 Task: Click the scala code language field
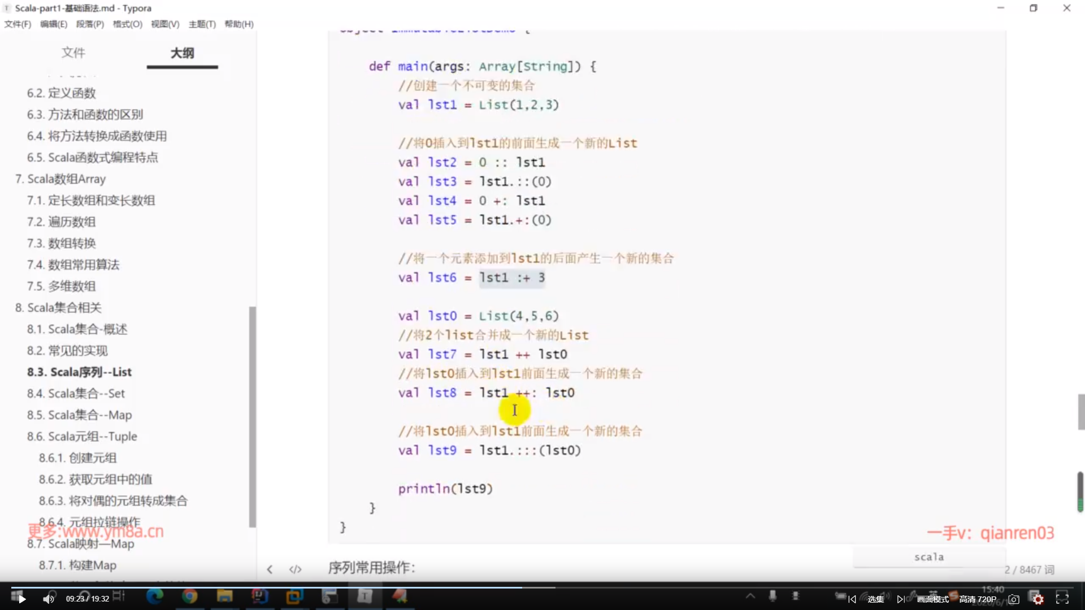tap(928, 557)
